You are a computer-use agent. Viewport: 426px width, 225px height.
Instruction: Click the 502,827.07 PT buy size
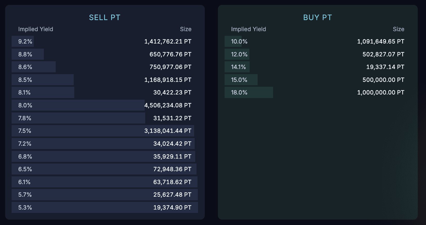(383, 54)
